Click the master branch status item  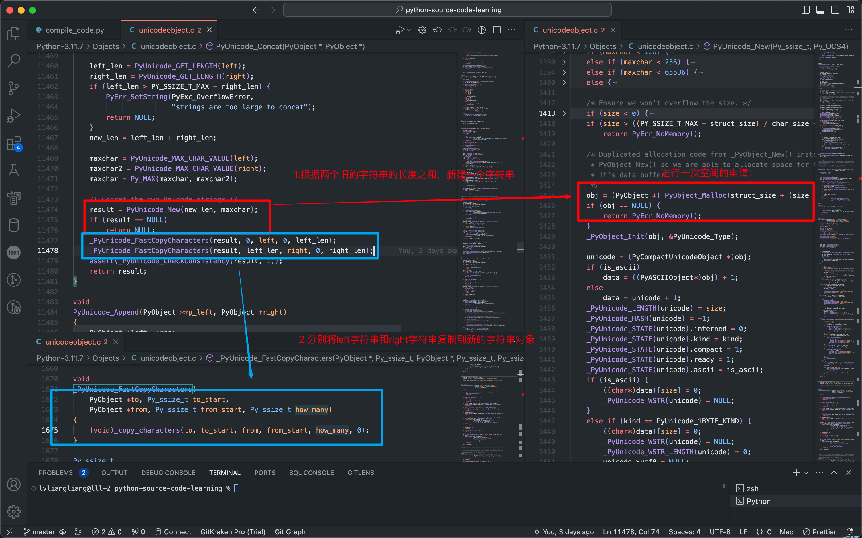[39, 532]
